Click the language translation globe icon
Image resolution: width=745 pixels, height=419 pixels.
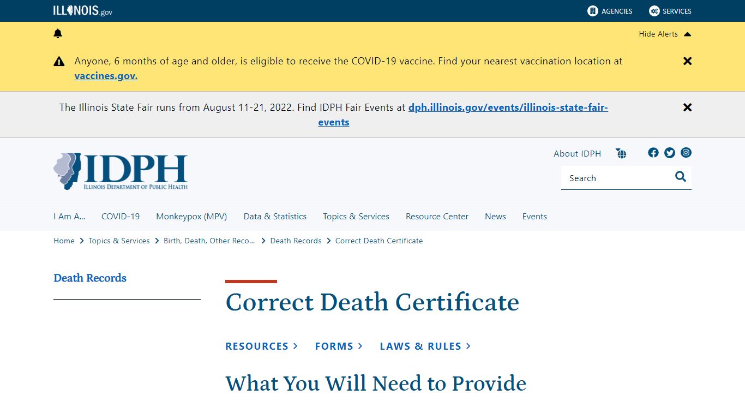click(621, 153)
